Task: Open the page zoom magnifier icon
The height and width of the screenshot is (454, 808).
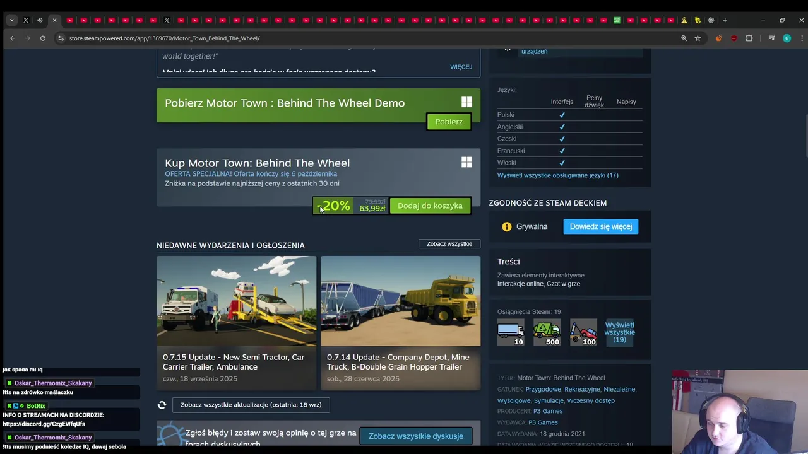Action: point(684,38)
